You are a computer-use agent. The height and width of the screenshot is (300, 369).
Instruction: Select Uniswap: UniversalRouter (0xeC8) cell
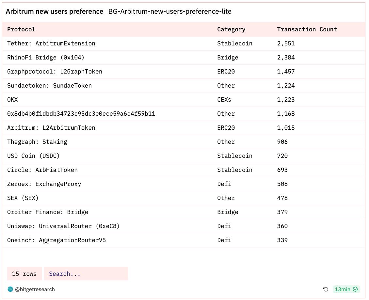(x=63, y=226)
